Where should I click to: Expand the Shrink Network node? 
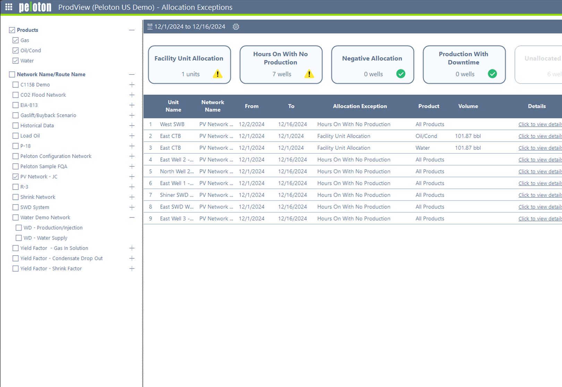pos(132,197)
